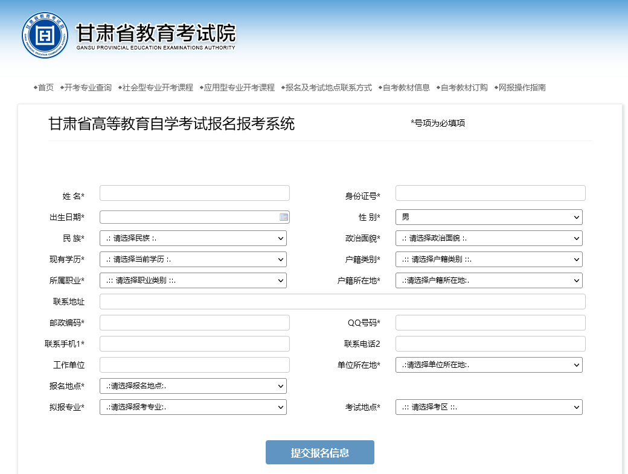Open the 自考教材信息 link

point(406,87)
